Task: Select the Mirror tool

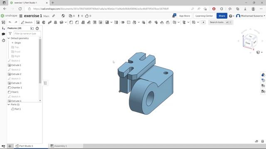Action: [116, 22]
